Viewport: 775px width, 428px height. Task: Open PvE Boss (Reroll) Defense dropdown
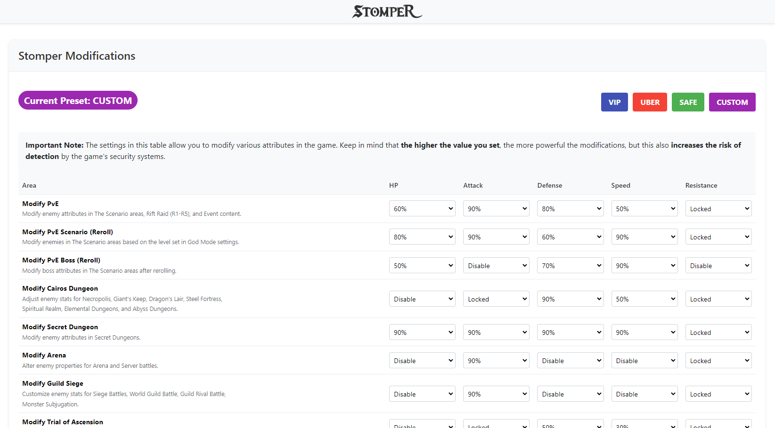(x=570, y=265)
